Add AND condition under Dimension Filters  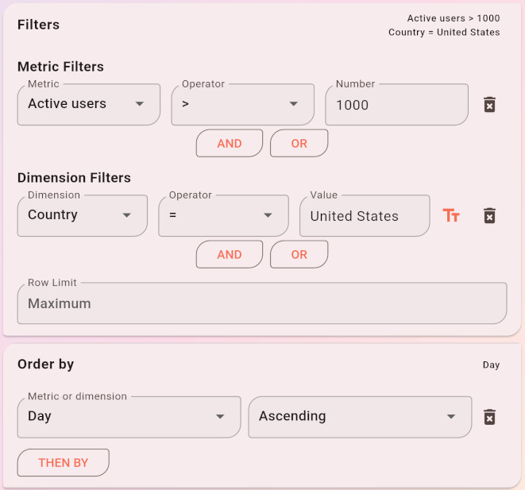pos(230,255)
